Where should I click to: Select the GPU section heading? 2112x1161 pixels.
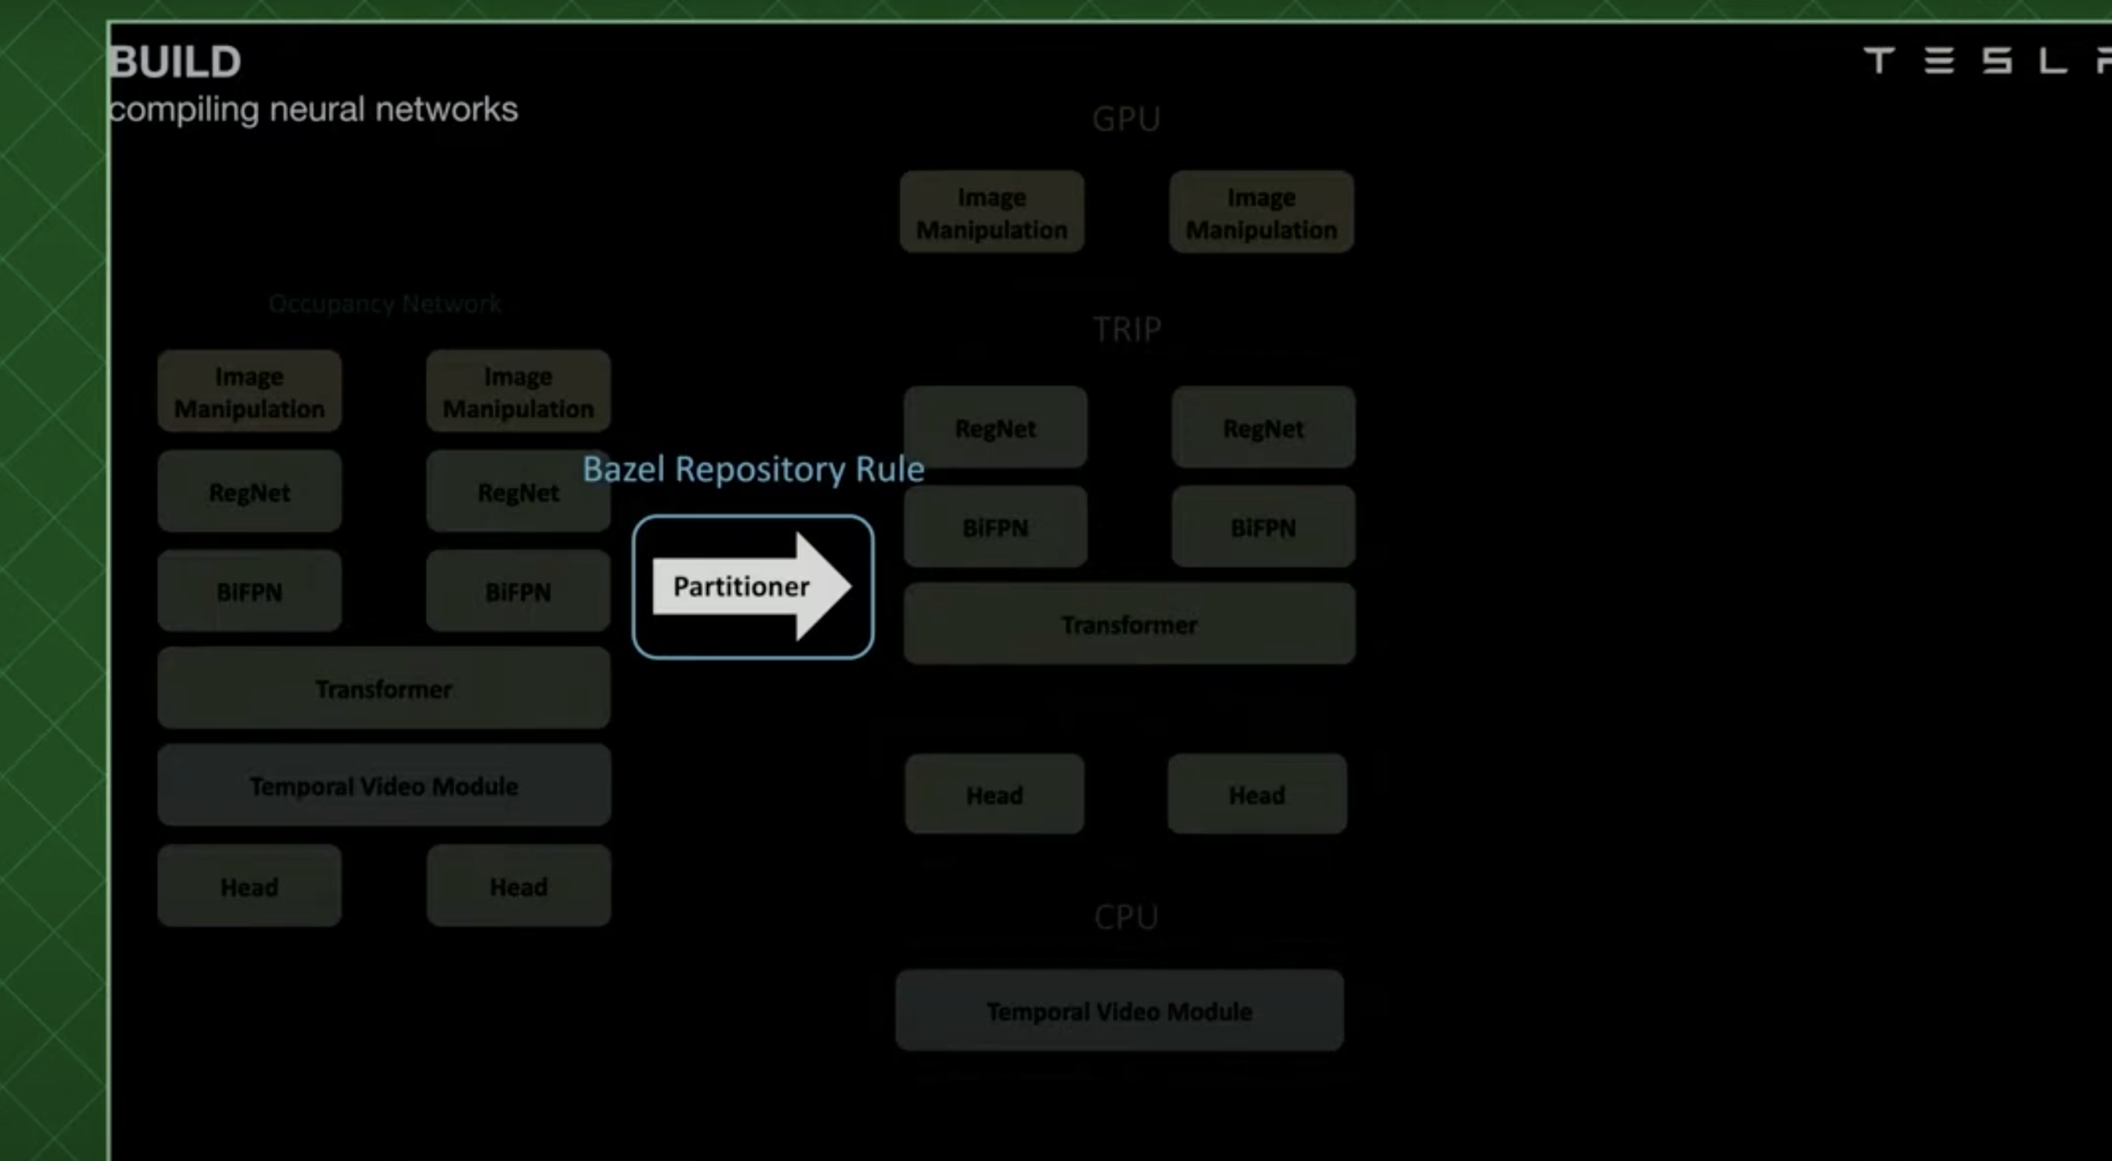point(1126,120)
